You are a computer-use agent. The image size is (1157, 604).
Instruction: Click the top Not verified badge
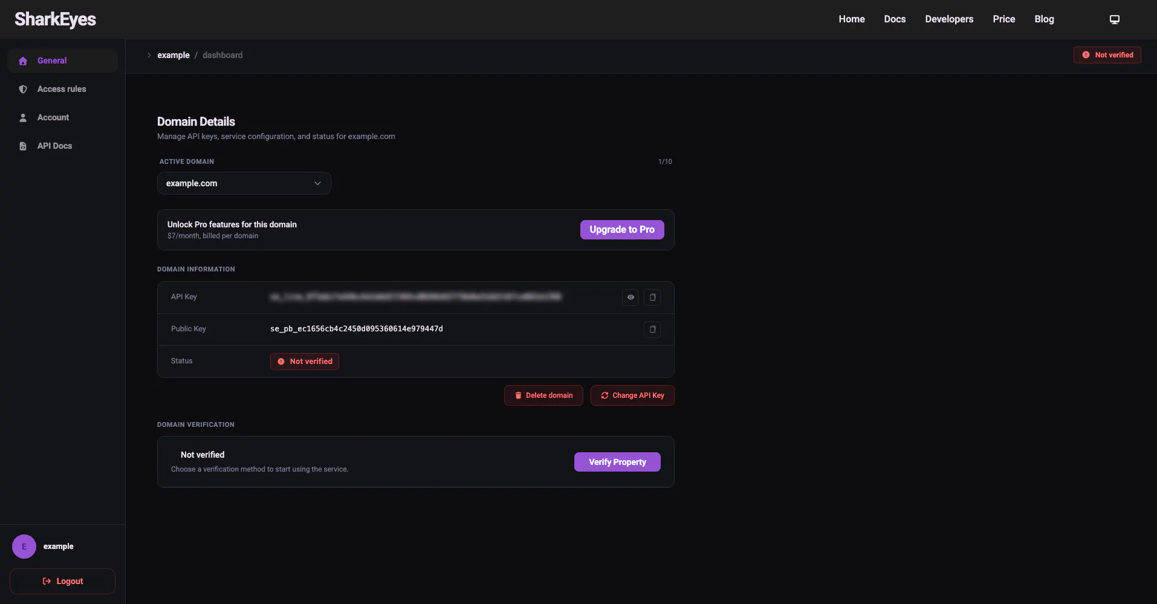tap(1107, 55)
